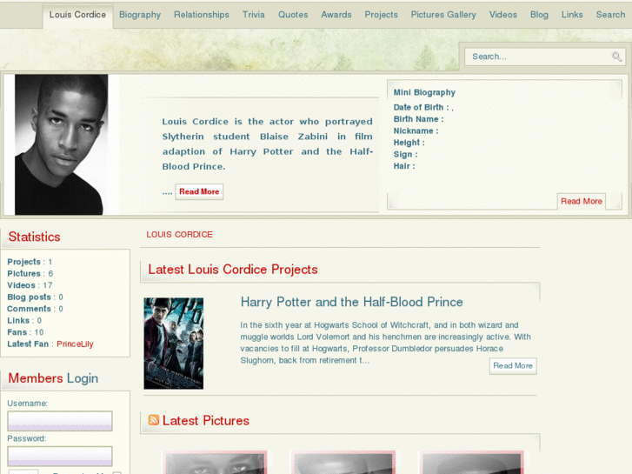
Task: Open the Trivia tab
Action: tap(254, 15)
